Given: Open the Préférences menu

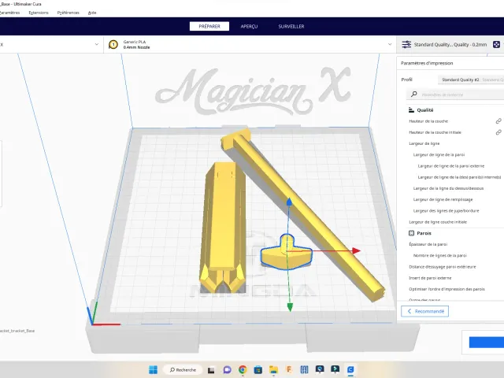Looking at the screenshot, I should pyautogui.click(x=69, y=13).
